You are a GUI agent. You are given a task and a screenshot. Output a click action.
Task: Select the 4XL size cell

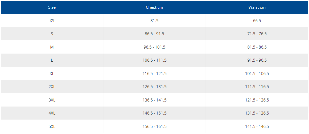[x=52, y=113]
